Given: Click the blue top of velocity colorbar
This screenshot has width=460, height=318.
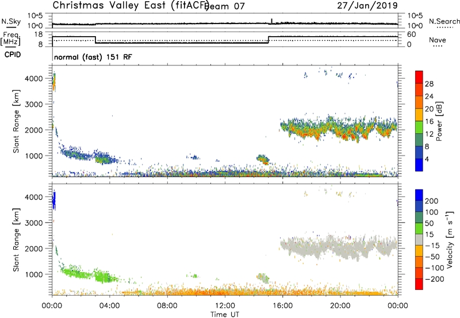Looking at the screenshot, I should (x=419, y=195).
